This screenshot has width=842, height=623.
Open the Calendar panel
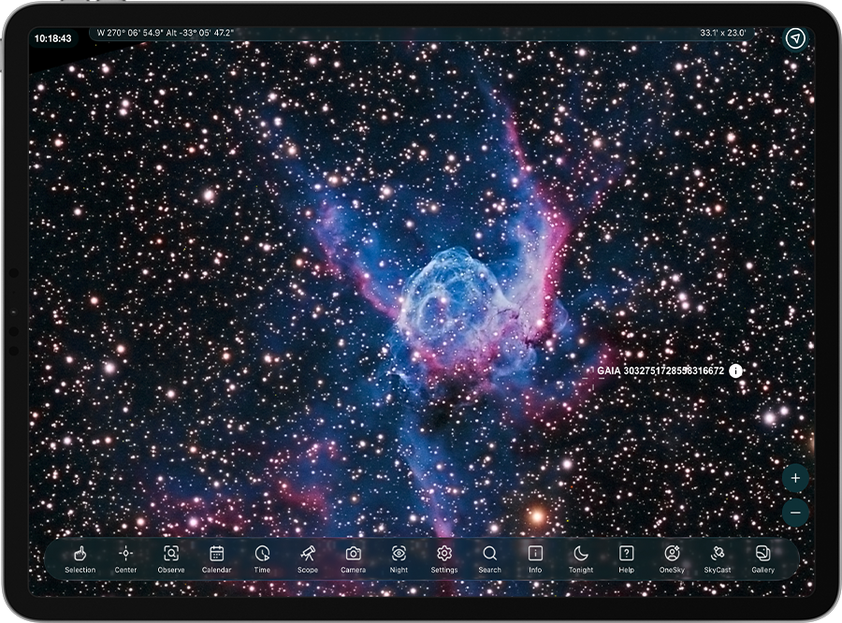point(216,558)
